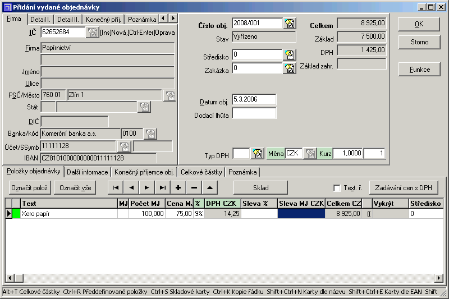Select the Položky objednávky tab

point(34,171)
